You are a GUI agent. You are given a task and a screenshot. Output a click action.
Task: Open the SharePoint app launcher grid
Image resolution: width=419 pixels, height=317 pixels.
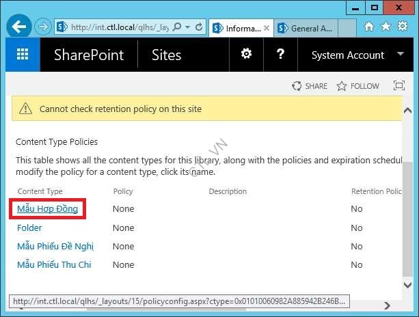coord(23,55)
